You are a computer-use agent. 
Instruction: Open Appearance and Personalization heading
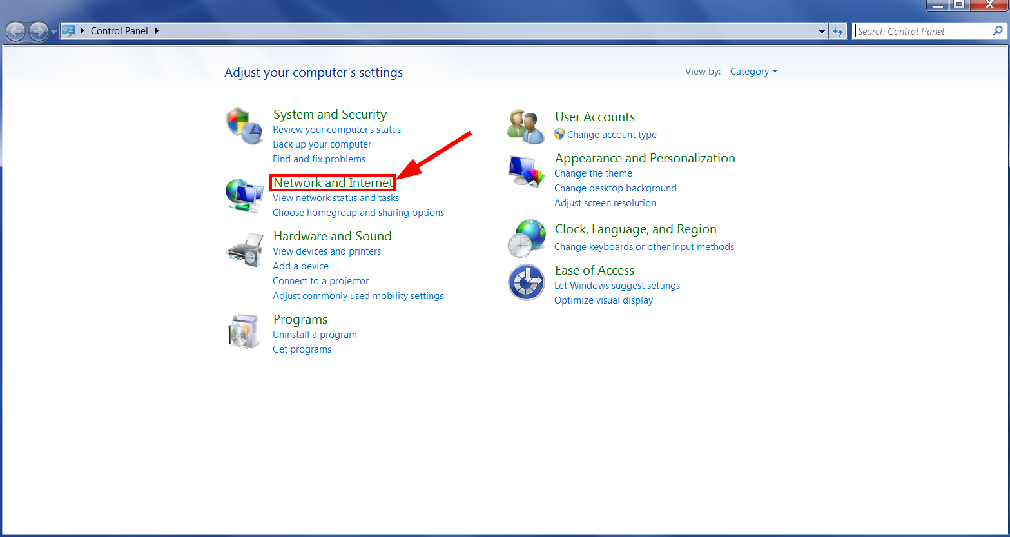point(645,158)
